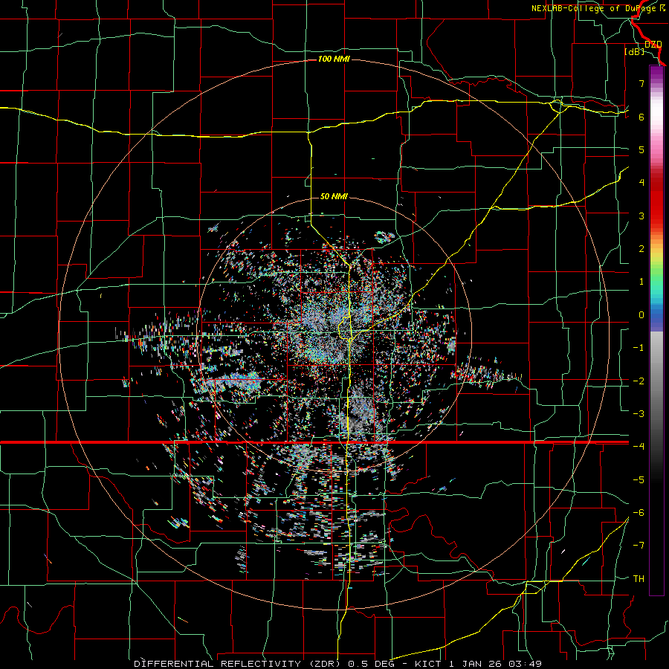The width and height of the screenshot is (669, 669).
Task: Click the "-3" value on the dB scale
Action: (x=639, y=414)
